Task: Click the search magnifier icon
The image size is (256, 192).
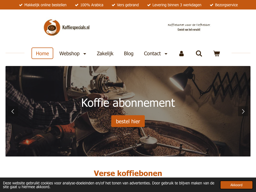Action: (x=199, y=53)
